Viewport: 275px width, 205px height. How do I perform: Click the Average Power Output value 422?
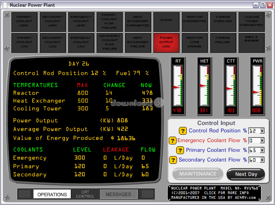click(123, 129)
